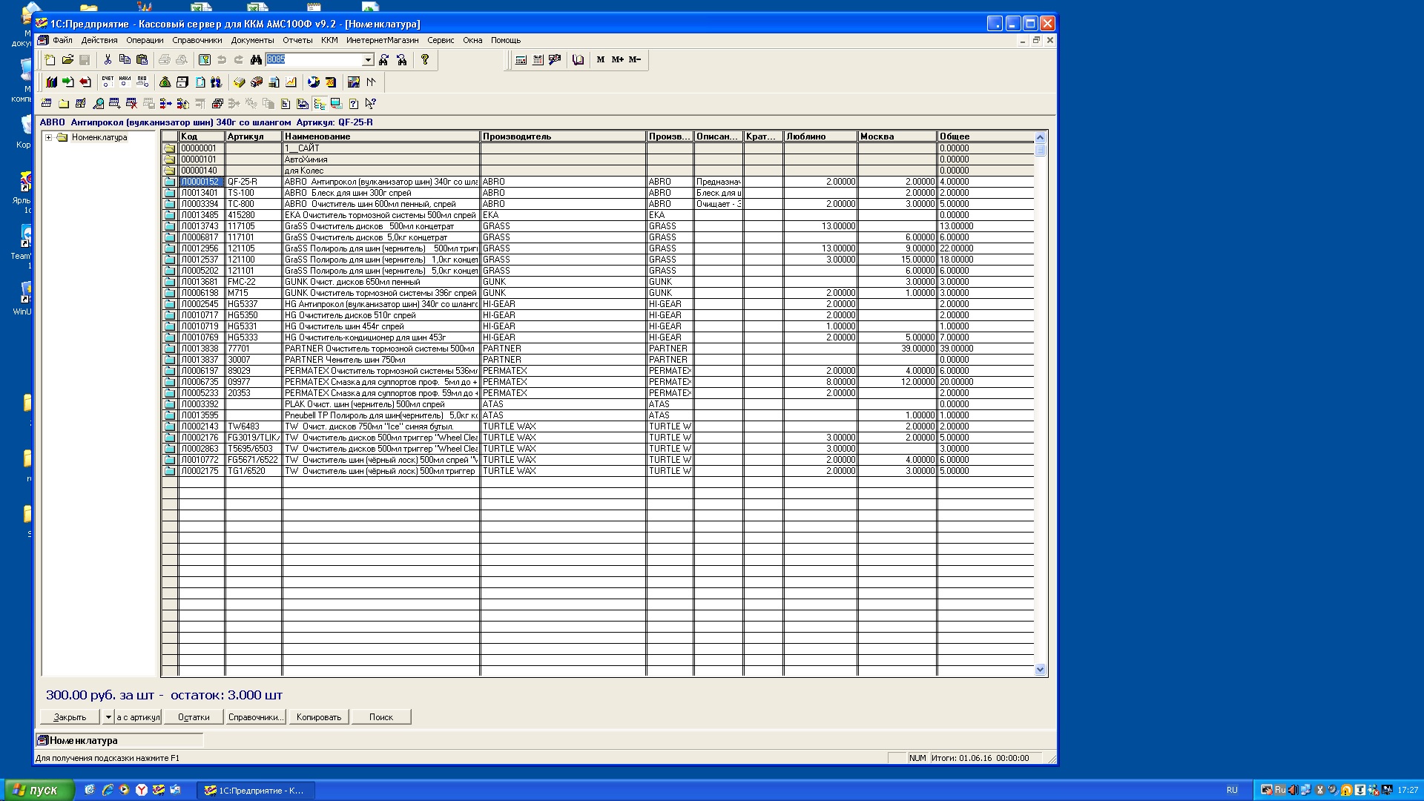Image resolution: width=1424 pixels, height=801 pixels.
Task: Click the table scrollbar down arrow
Action: point(1040,670)
